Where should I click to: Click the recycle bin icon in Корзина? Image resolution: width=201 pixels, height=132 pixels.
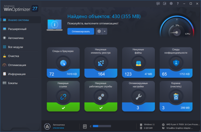pos(176,97)
